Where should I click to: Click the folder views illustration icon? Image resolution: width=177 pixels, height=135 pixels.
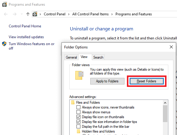[79, 75]
